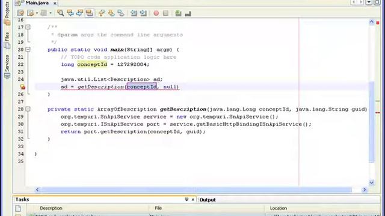Click the red error status square
Image resolution: width=385 pixels, height=216 pixels.
pos(378,23)
